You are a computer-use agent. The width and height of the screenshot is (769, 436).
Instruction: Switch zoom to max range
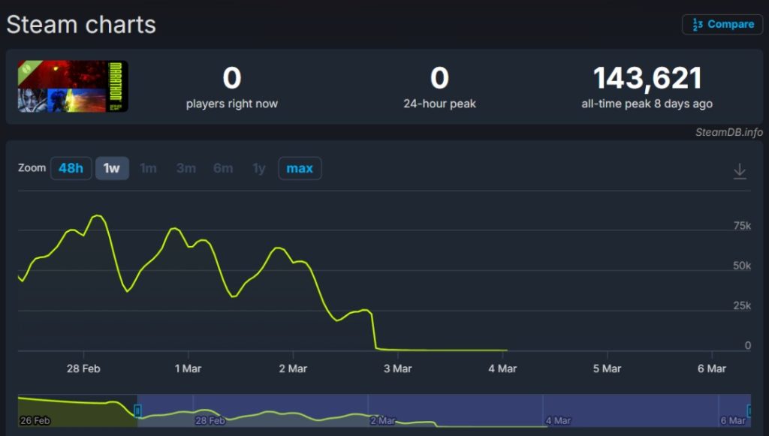pos(300,168)
